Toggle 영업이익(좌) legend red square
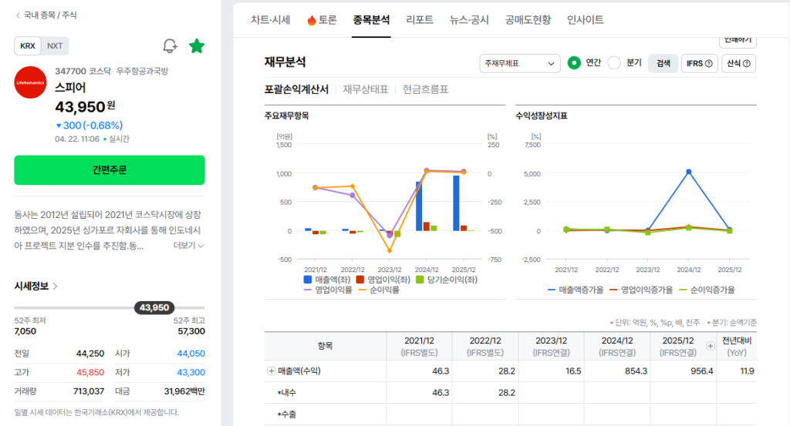 tap(360, 280)
